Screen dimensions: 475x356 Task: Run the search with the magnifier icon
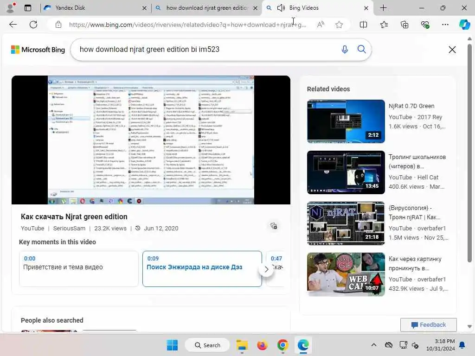click(361, 49)
